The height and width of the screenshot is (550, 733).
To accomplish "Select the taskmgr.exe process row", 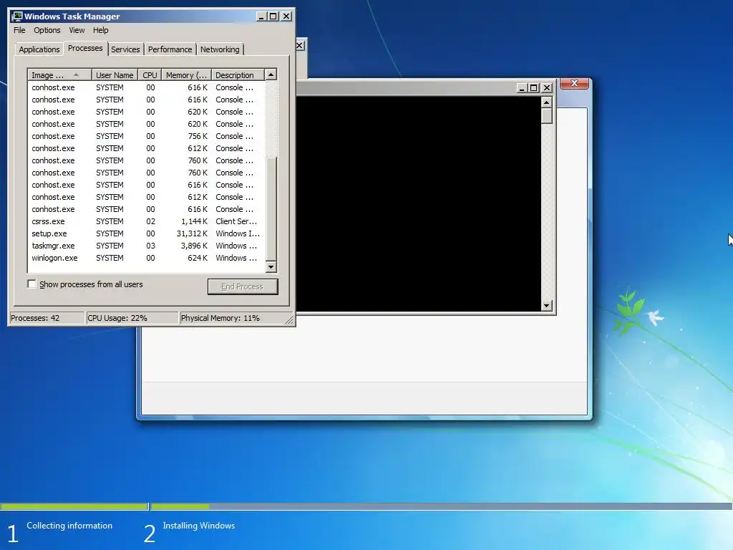I will pos(146,246).
